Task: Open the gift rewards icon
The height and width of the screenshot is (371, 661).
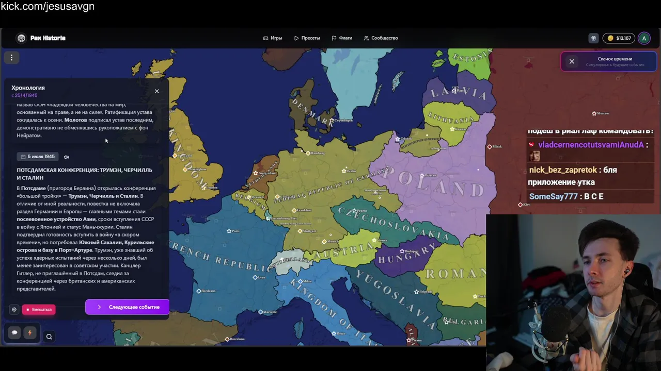Action: pyautogui.click(x=593, y=38)
